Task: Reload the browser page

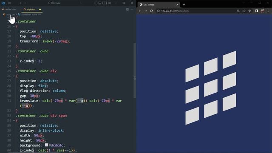Action: [151, 11]
